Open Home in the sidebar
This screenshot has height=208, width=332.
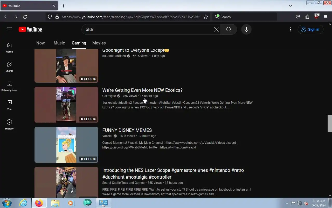click(9, 48)
